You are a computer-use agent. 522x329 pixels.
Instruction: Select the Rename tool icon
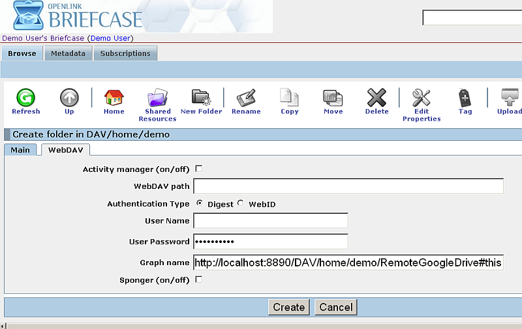(x=246, y=98)
